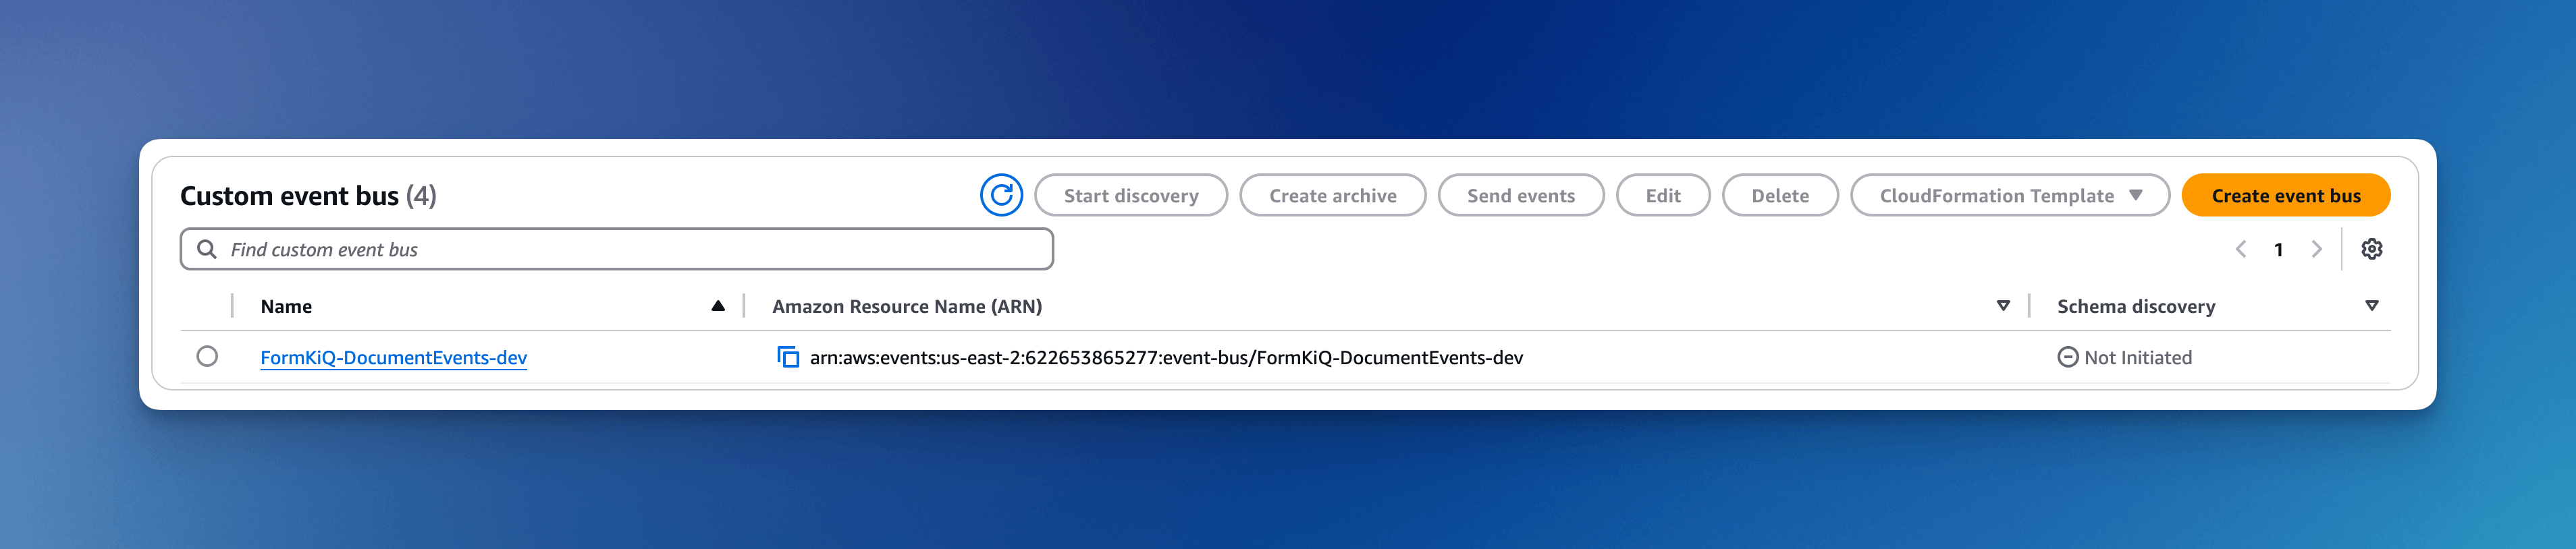Click the Delete button
Viewport: 2576px width, 549px height.
(x=1779, y=195)
